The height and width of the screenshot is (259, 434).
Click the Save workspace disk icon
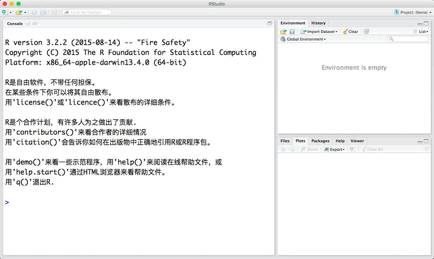tap(292, 32)
